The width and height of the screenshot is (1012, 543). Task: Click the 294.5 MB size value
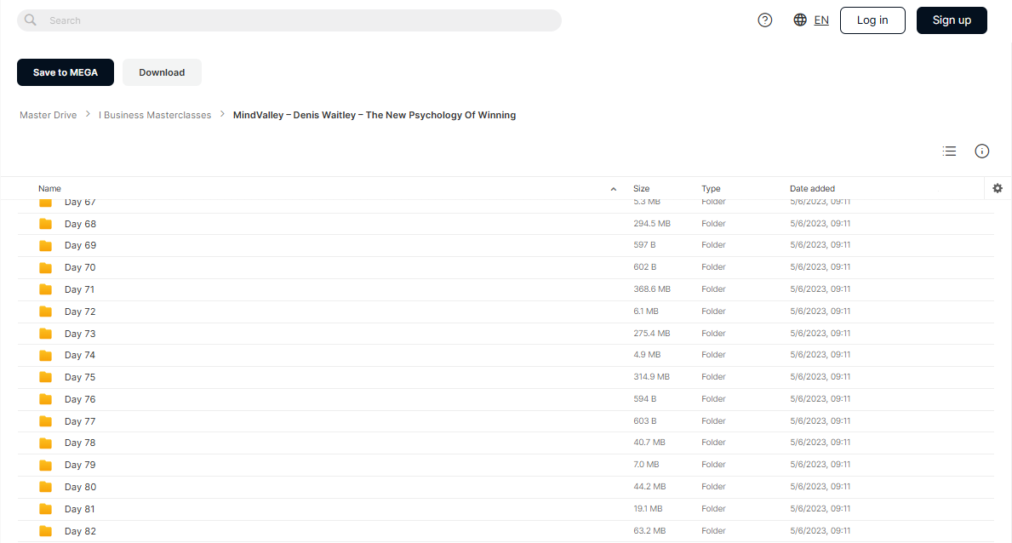click(x=652, y=223)
